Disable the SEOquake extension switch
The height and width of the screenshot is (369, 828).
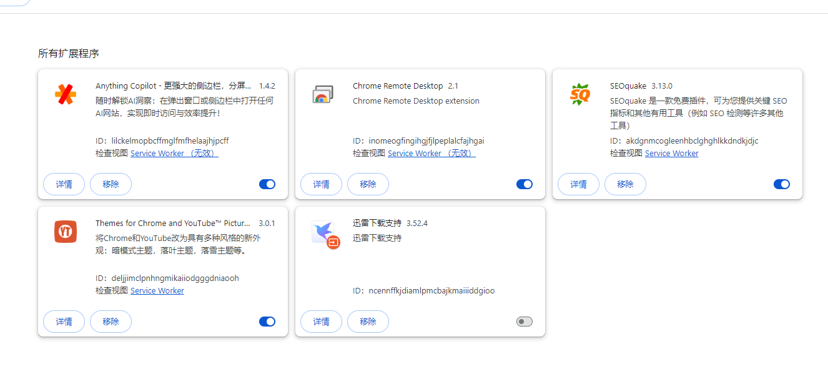pos(782,184)
